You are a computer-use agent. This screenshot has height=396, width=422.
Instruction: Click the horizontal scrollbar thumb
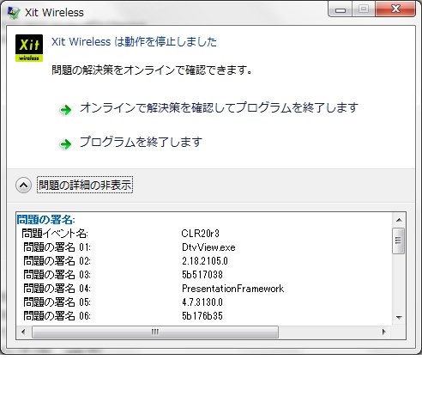point(155,332)
